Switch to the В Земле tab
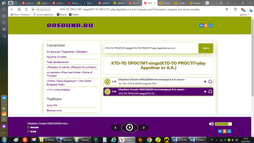This screenshot has width=254, height=143. click(165, 3)
